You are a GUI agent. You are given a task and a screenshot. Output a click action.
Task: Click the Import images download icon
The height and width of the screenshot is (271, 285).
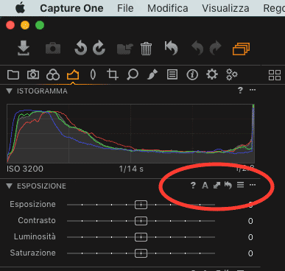(x=24, y=48)
